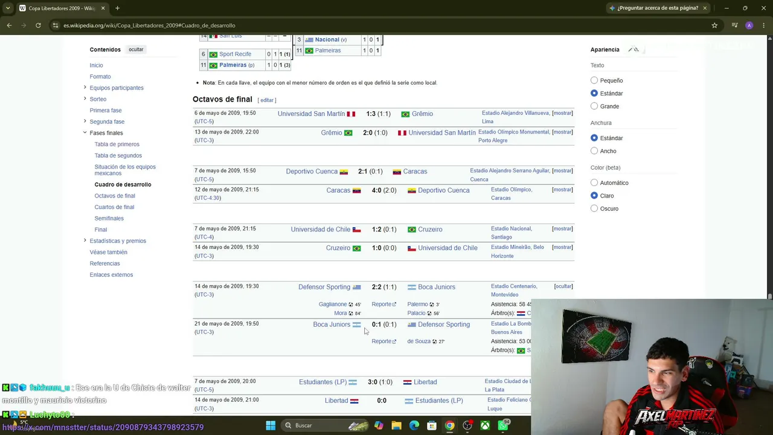Click the Brazil flag beside Grêmio 1:3
Image resolution: width=773 pixels, height=435 pixels.
tap(405, 114)
